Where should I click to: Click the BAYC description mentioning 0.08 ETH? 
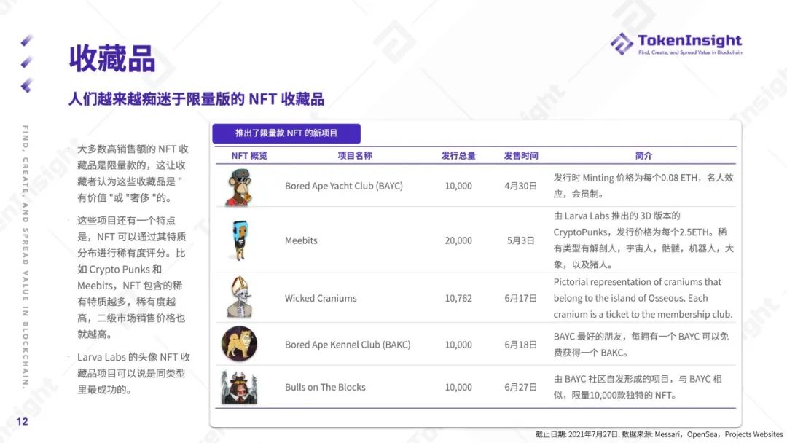tap(643, 186)
